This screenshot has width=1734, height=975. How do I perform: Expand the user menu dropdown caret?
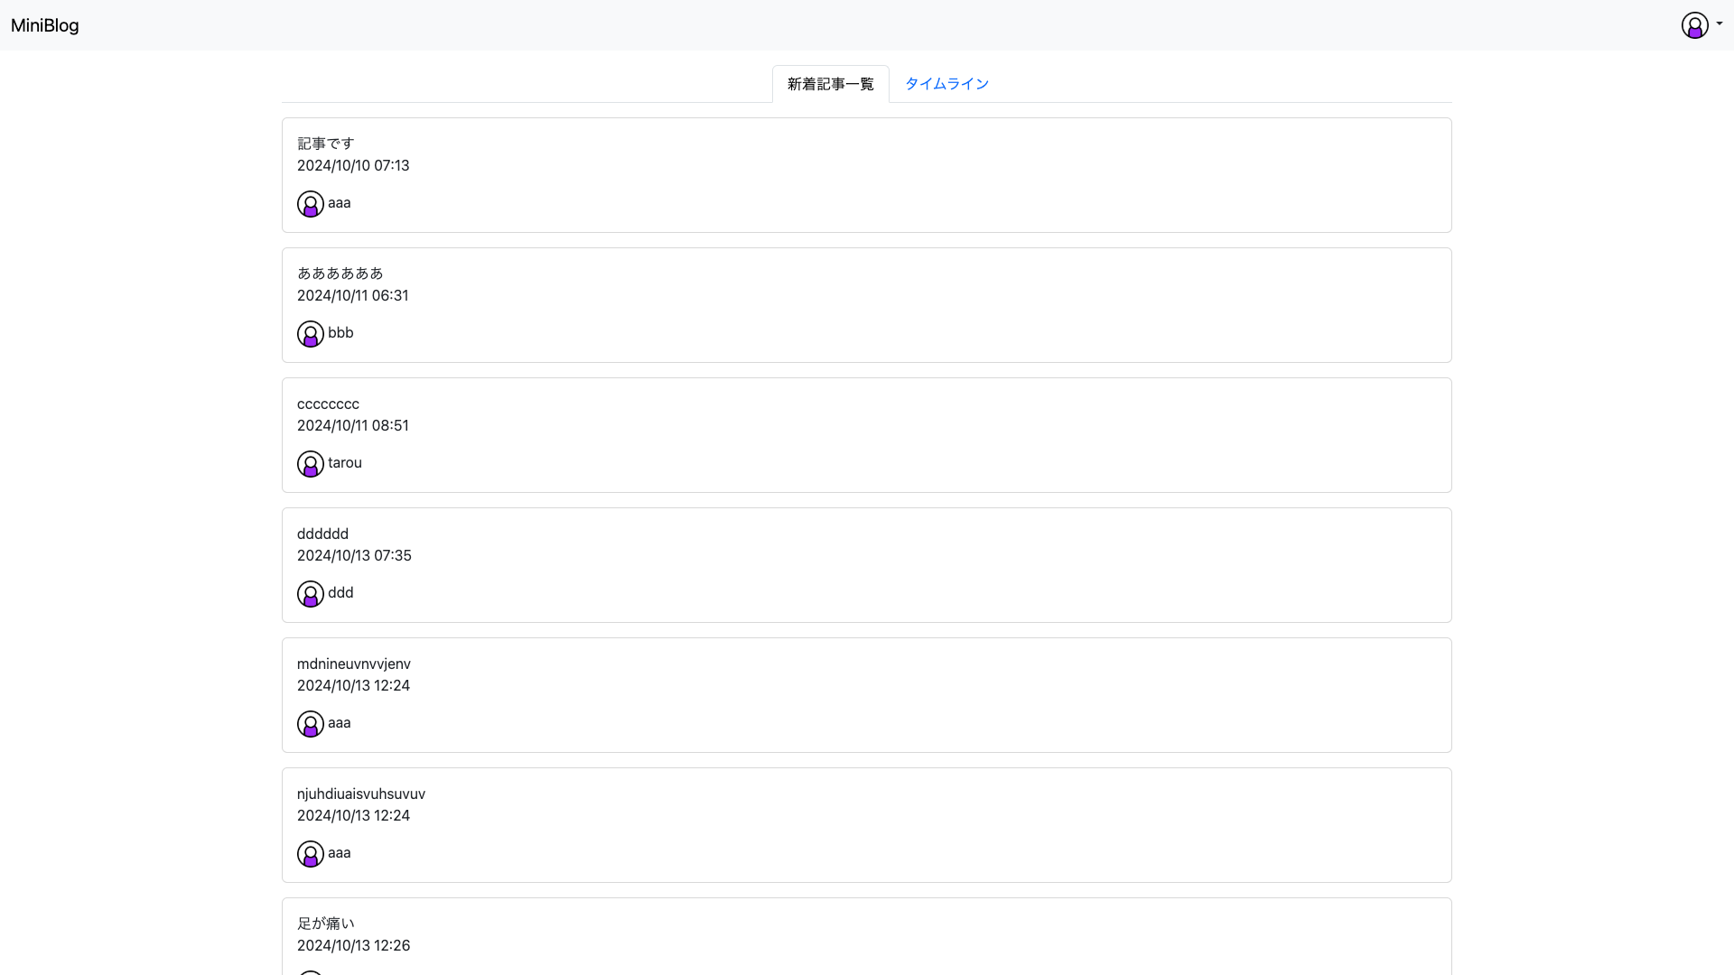[1720, 24]
